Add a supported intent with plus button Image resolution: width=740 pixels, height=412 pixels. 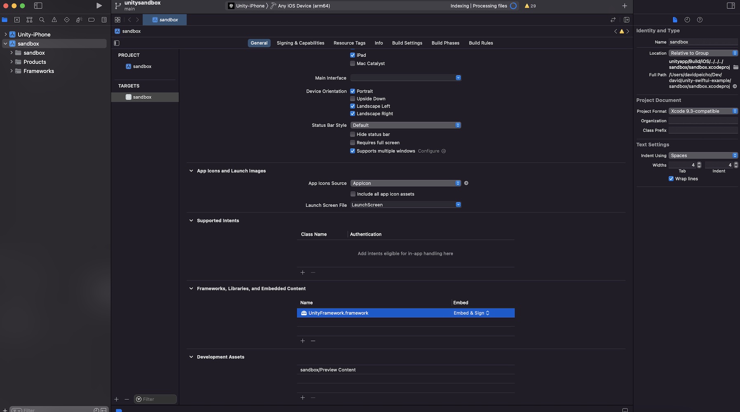point(303,272)
